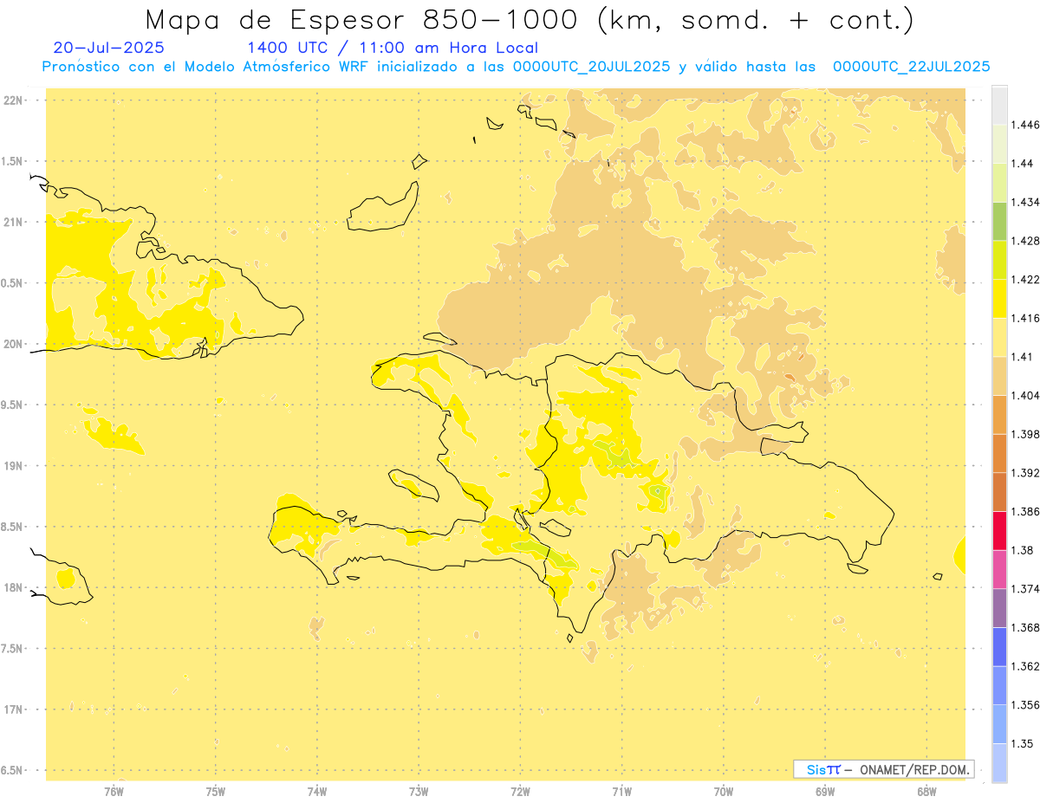Image resolution: width=1040 pixels, height=803 pixels.
Task: Click the 1.386 colorbar value
Action: 1024,511
